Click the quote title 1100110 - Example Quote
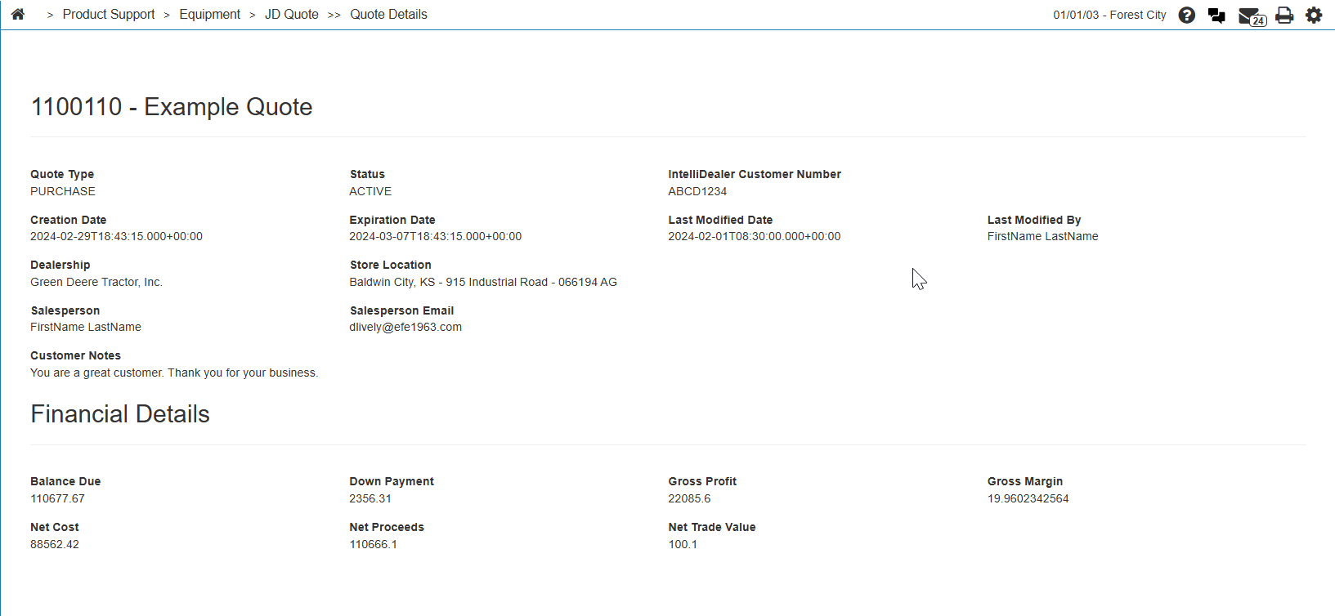This screenshot has height=616, width=1335. pyautogui.click(x=172, y=107)
